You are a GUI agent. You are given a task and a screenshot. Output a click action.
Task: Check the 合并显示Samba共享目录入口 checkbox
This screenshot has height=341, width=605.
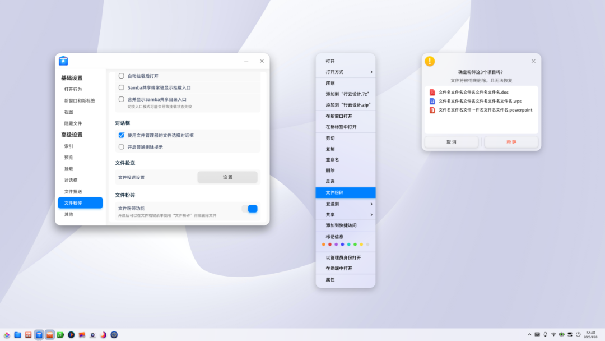(x=121, y=99)
